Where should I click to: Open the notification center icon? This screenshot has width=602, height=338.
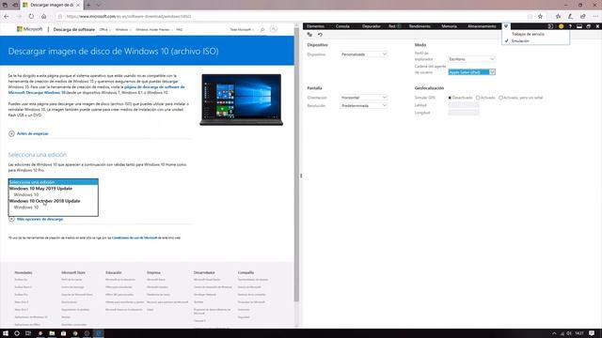(x=592, y=333)
